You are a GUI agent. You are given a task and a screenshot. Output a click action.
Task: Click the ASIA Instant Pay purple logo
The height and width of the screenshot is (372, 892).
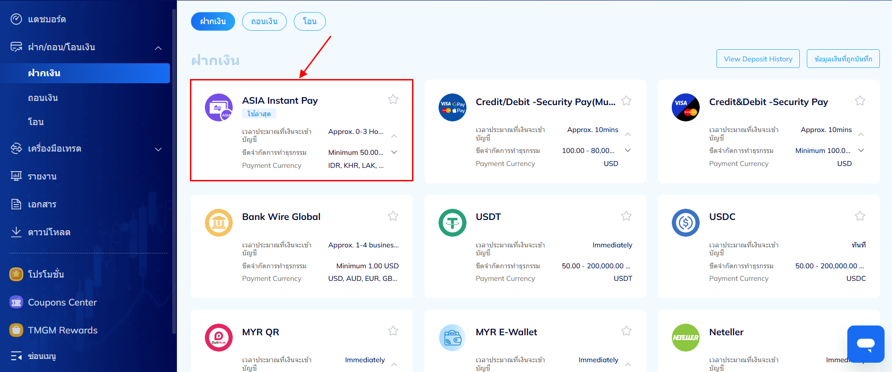219,107
